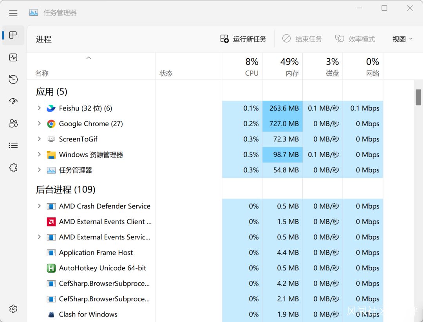Viewport: 423px width, 322px height.
Task: Open the Details list sidebar icon
Action: coord(13,145)
